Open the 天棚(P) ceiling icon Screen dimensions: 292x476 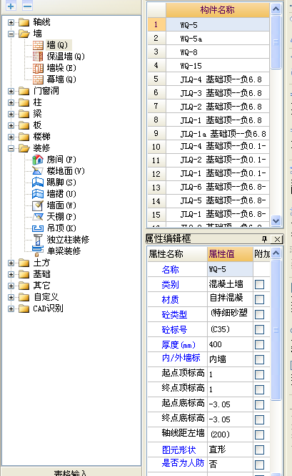pos(38,216)
